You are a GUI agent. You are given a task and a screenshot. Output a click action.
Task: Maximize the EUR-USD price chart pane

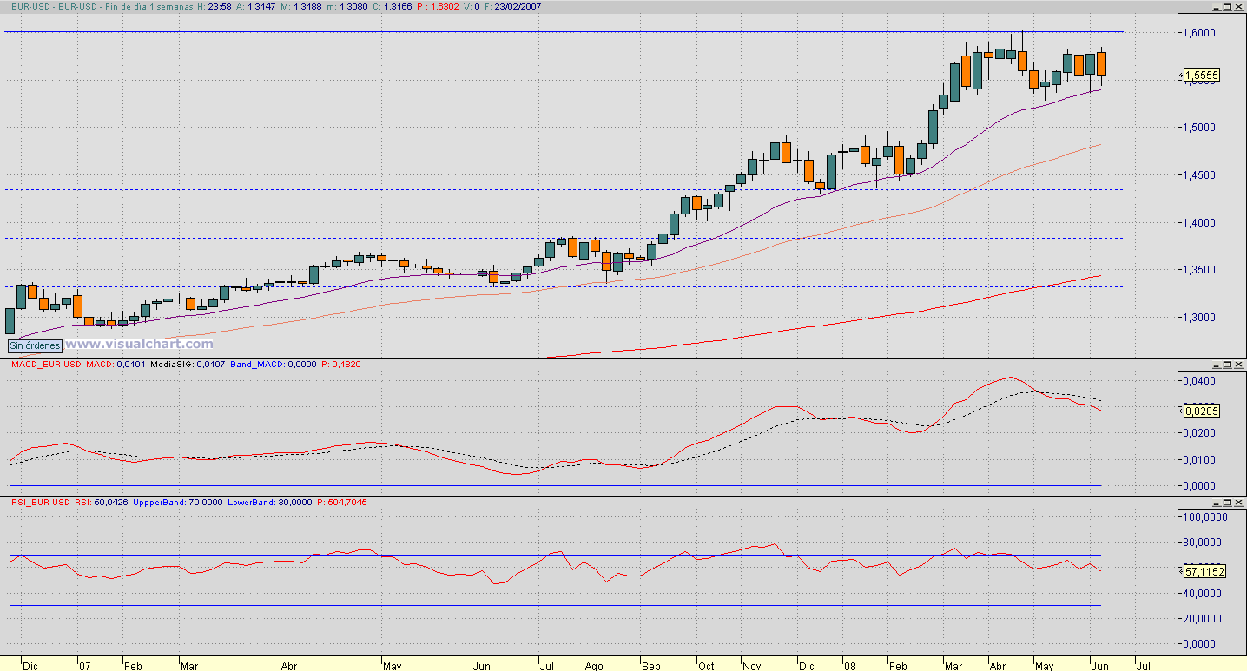(1228, 6)
